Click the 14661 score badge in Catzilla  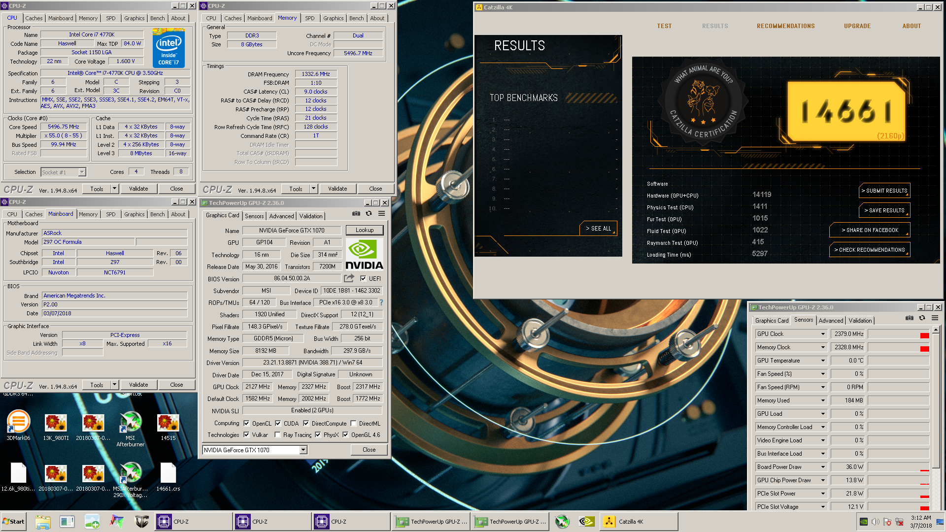pos(846,111)
